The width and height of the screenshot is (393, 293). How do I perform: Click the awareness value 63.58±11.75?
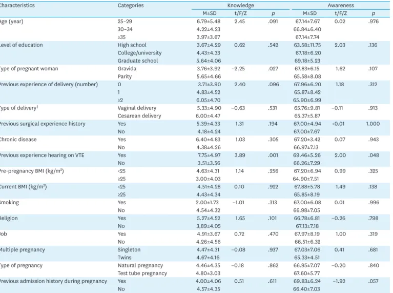[307, 45]
